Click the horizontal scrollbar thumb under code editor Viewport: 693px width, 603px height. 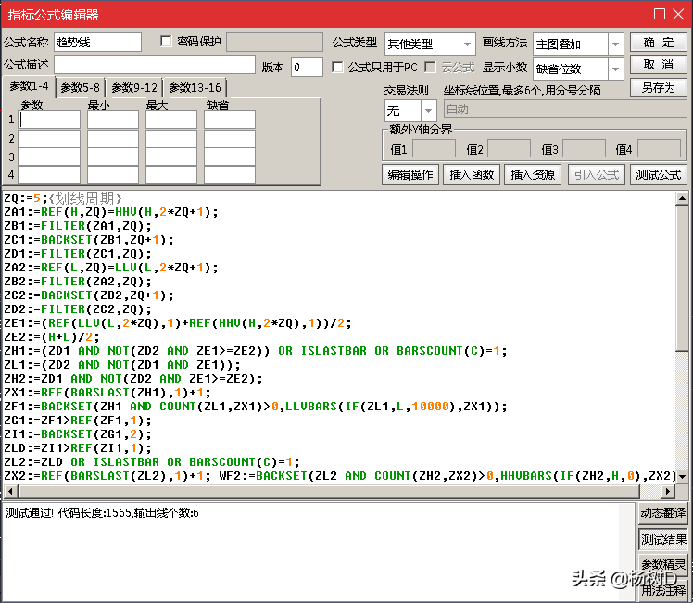click(x=328, y=491)
